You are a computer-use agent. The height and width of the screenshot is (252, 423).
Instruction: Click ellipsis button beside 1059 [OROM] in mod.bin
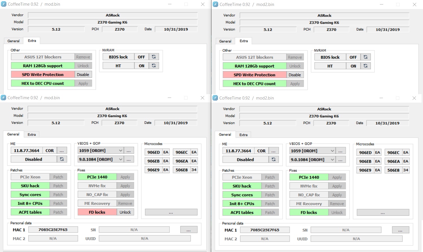coord(129,151)
